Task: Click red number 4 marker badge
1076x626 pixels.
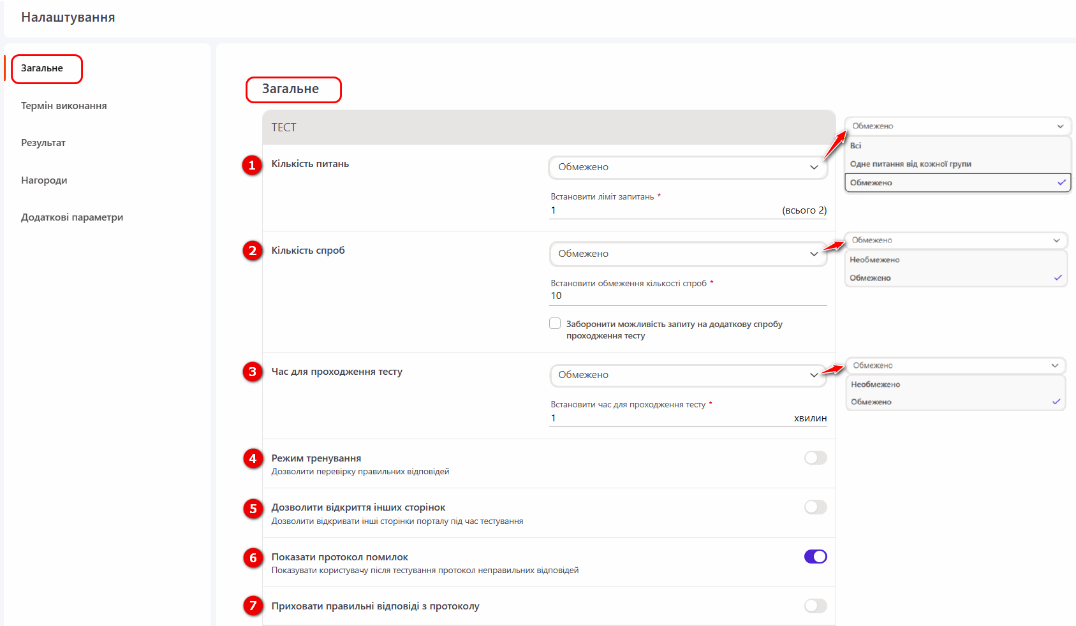Action: click(x=253, y=458)
